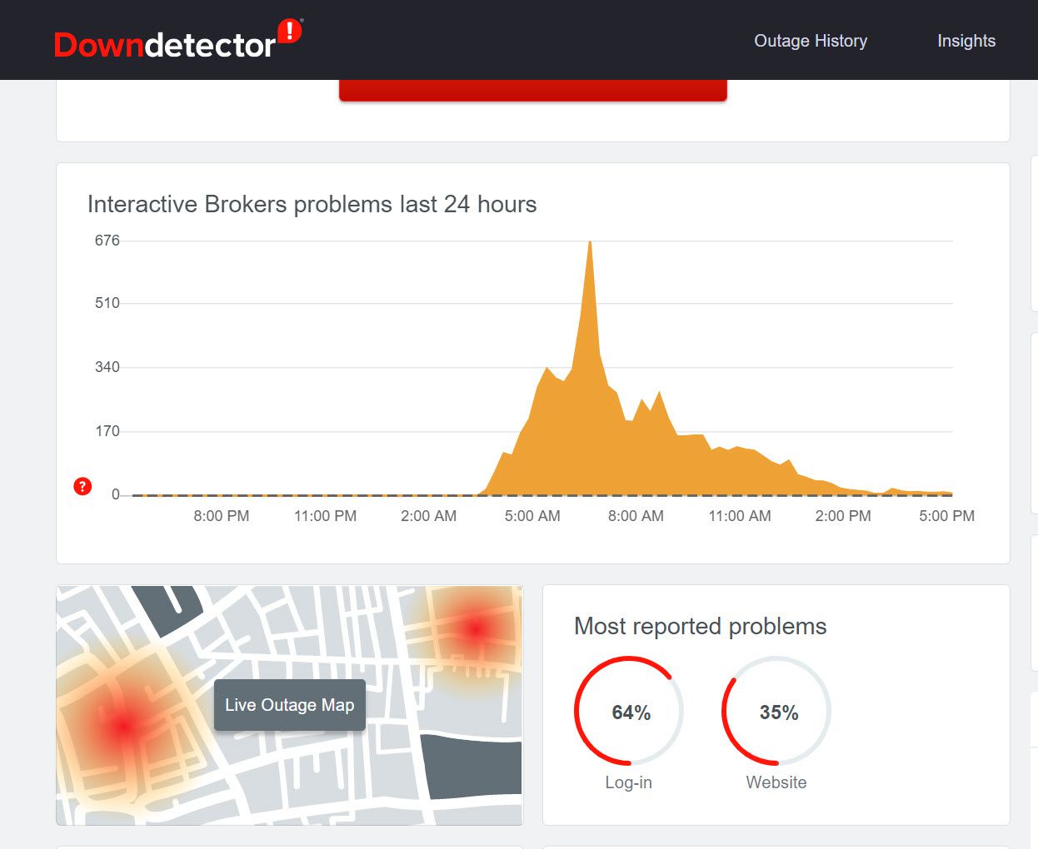Click the 'Interactive Brokers problems last 24 hours' heading
Image resolution: width=1038 pixels, height=849 pixels.
click(312, 204)
